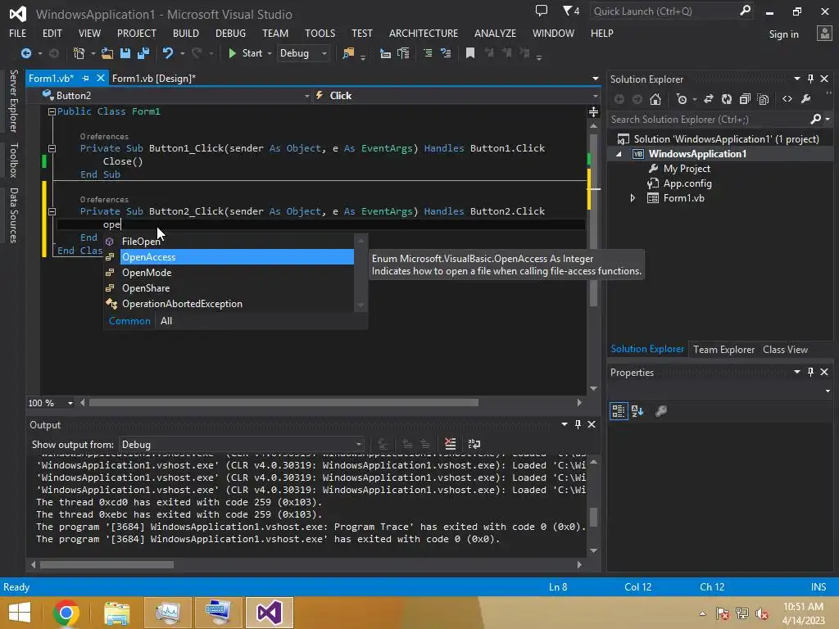Click the Show All Files icon
This screenshot has width=839, height=629.
764,99
